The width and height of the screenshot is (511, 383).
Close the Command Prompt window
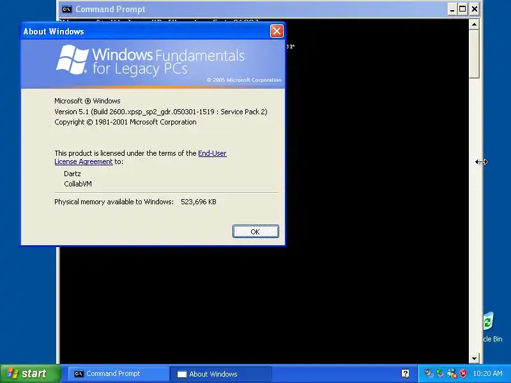tap(475, 9)
